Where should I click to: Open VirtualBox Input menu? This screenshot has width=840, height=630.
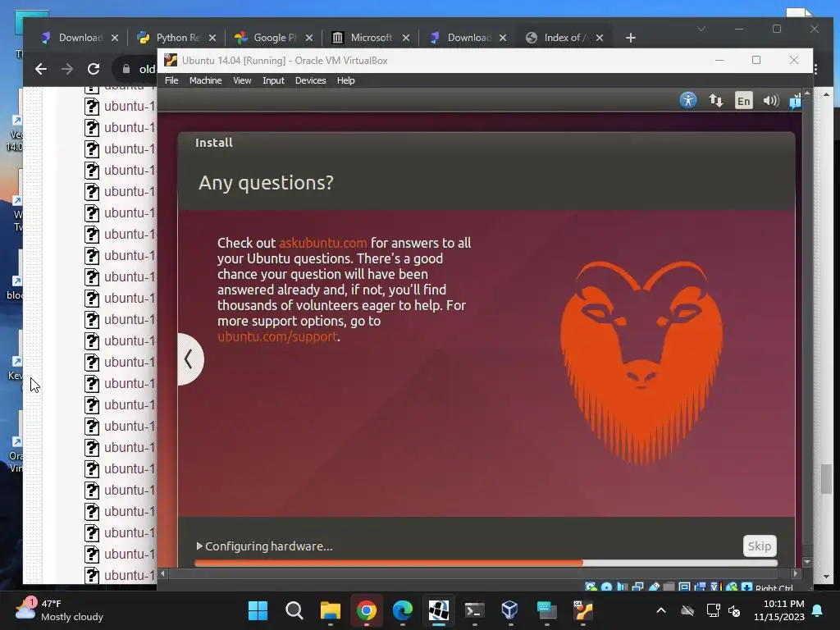273,80
